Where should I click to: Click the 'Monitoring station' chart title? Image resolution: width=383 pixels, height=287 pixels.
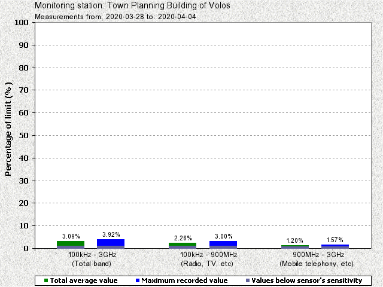(x=132, y=5)
